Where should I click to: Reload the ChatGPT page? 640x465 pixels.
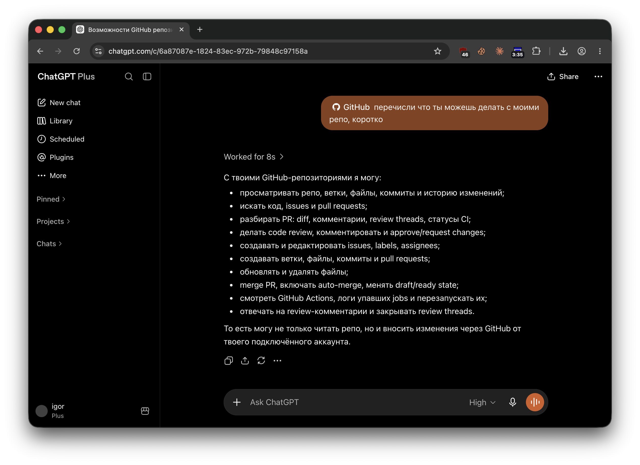pos(77,51)
